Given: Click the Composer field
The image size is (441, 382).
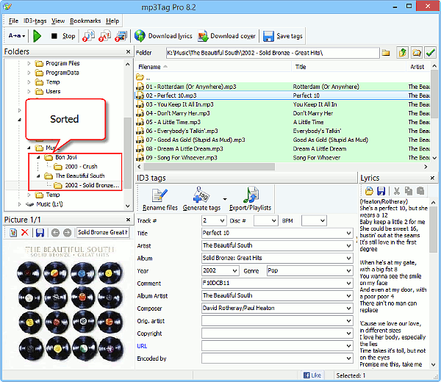Looking at the screenshot, I should click(x=277, y=309).
